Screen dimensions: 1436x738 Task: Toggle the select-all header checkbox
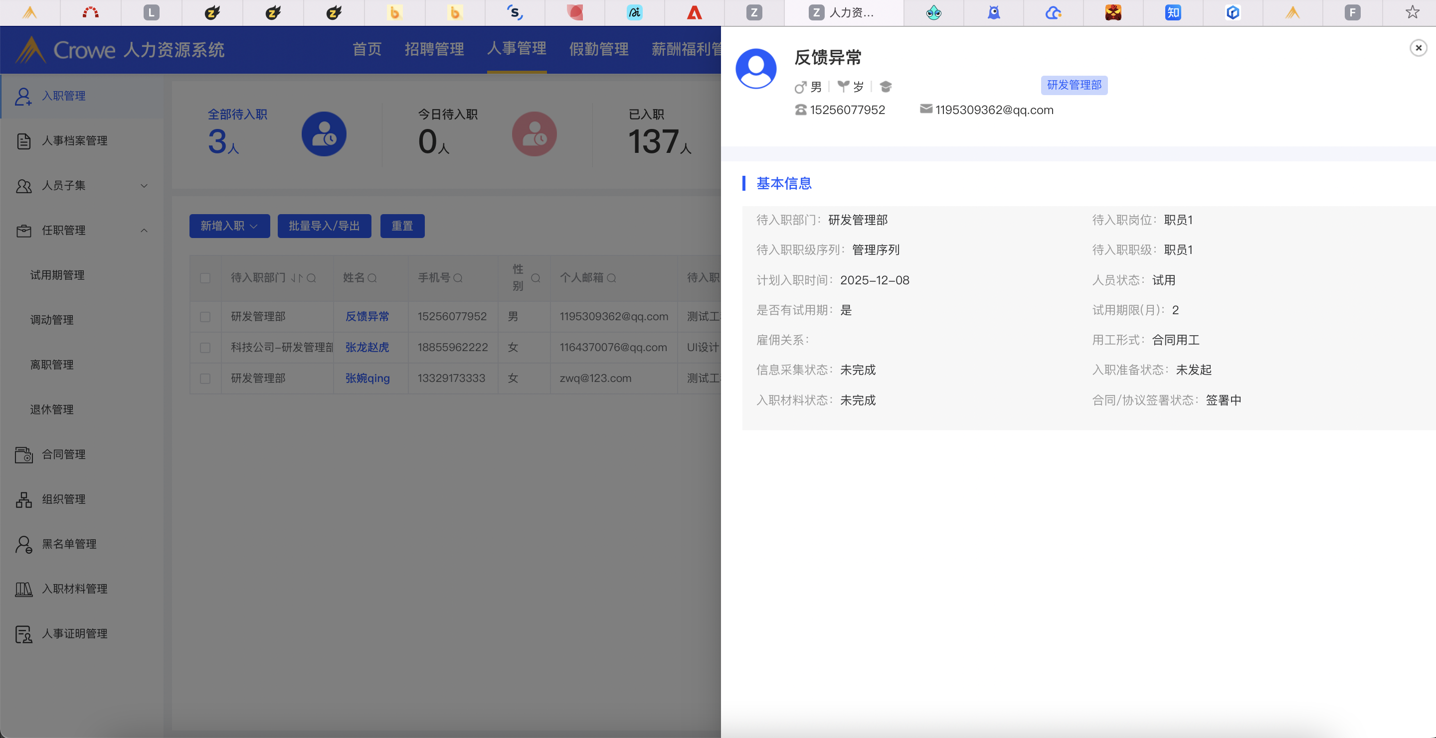205,278
